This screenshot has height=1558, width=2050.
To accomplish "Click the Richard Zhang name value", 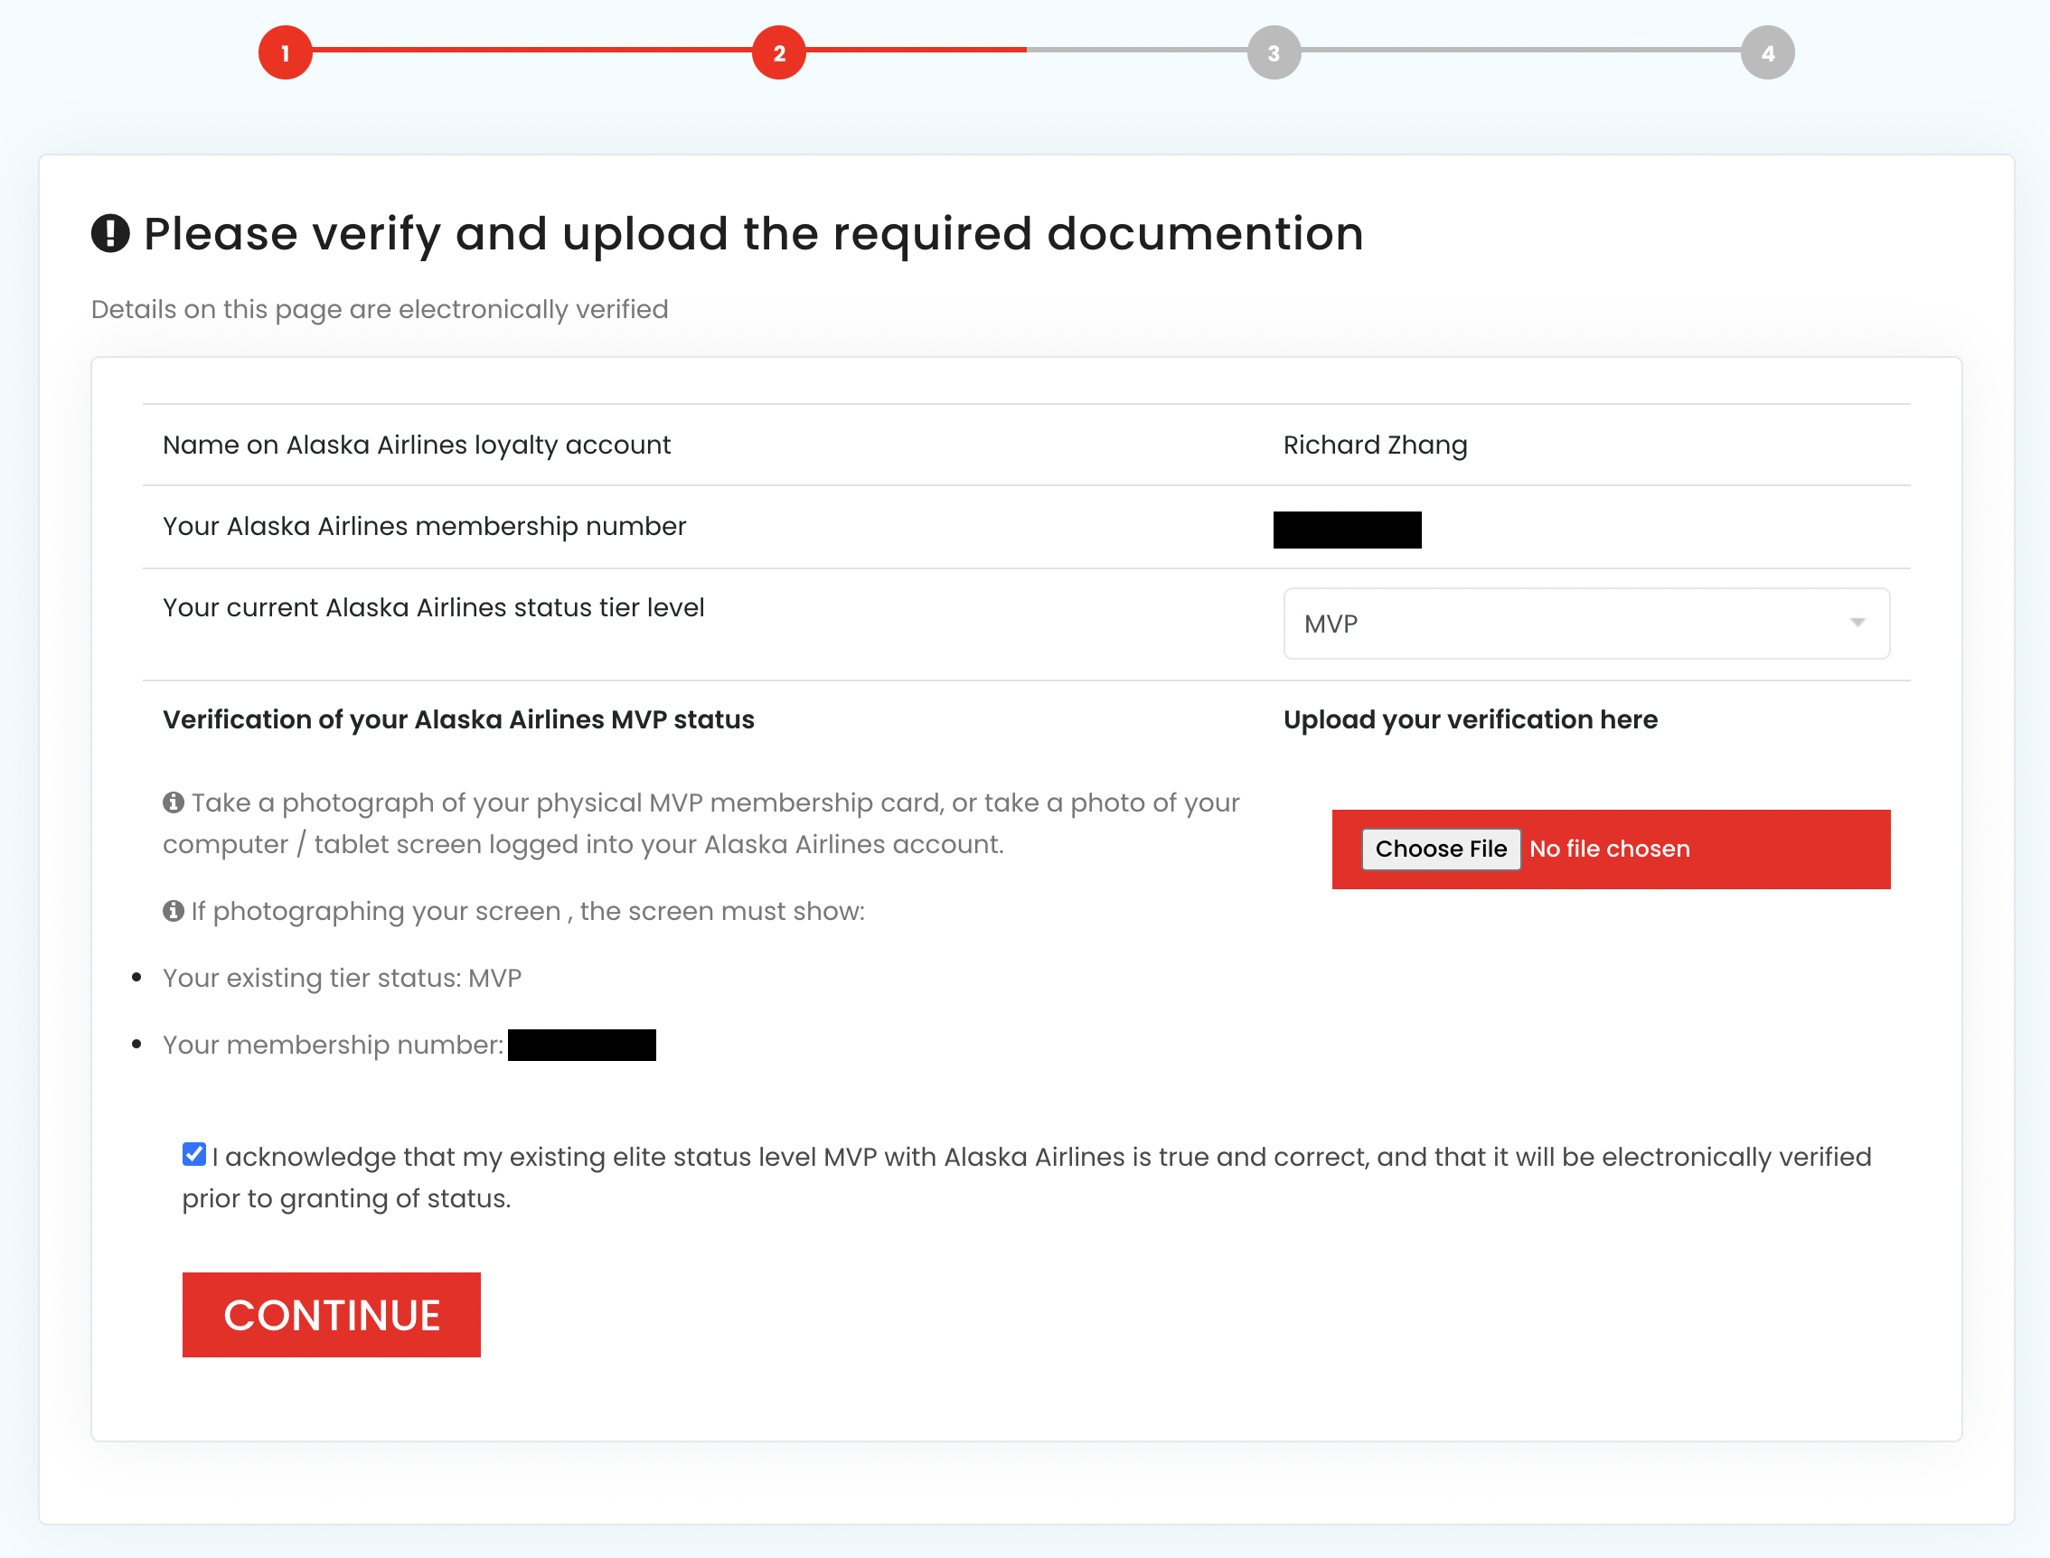I will click(1375, 446).
